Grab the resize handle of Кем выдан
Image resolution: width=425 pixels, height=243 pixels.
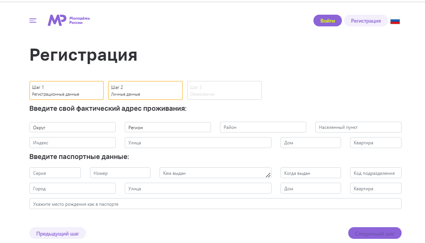click(x=268, y=175)
